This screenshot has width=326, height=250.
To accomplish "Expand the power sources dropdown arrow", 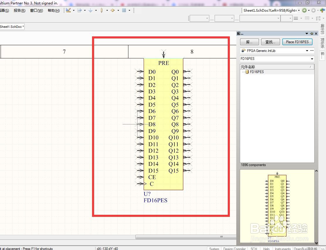I will pyautogui.click(x=96, y=10).
